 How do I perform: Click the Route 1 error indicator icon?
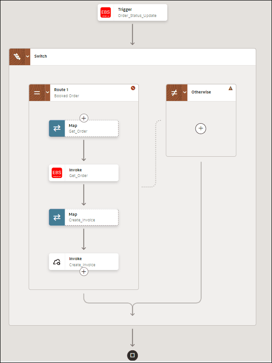[x=133, y=88]
